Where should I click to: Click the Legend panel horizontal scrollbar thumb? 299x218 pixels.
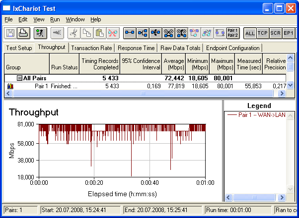(254, 198)
